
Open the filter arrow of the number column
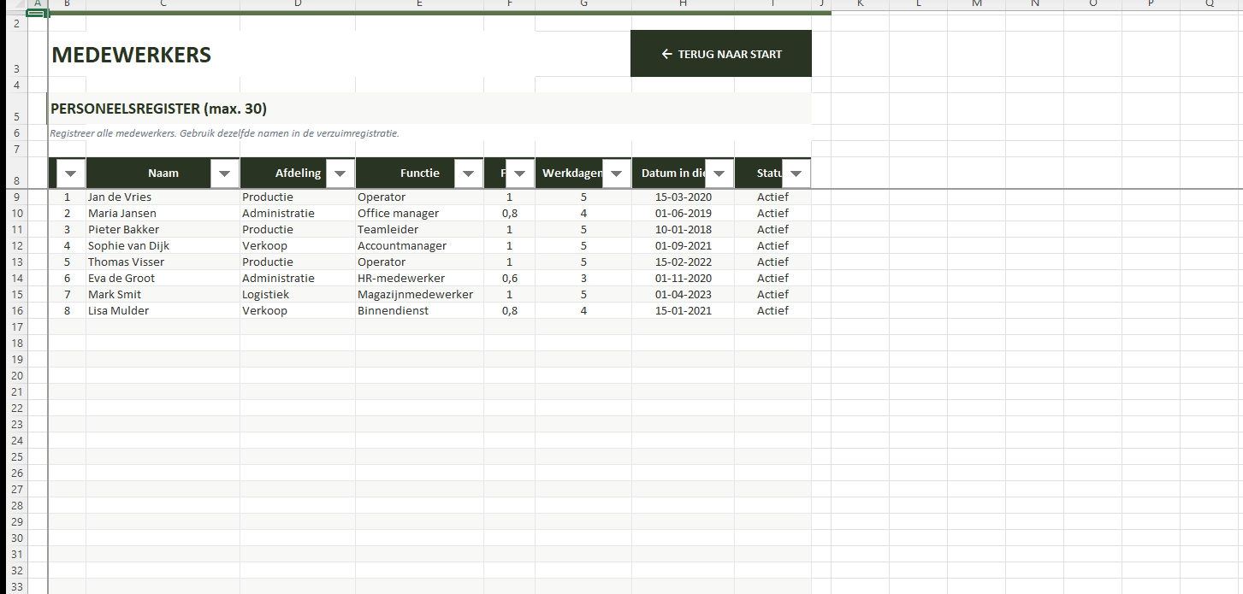[71, 173]
